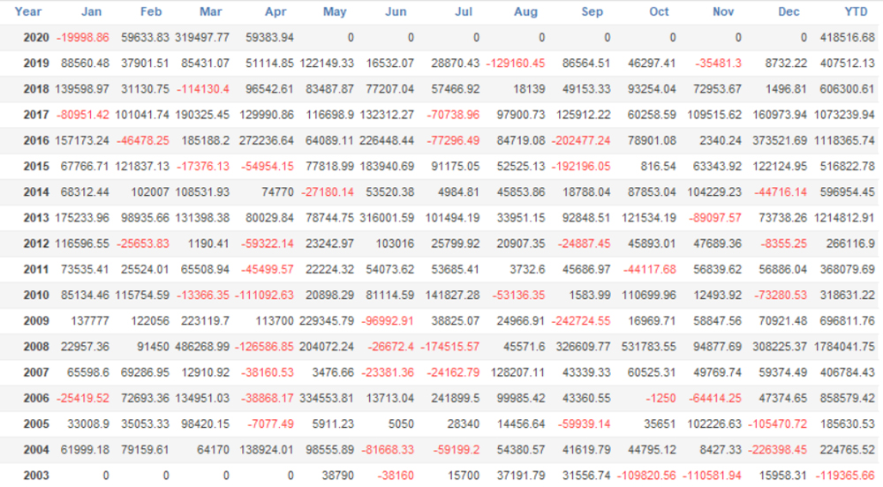Click the Dec column header
Viewport: 883px width, 487px height.
(789, 12)
